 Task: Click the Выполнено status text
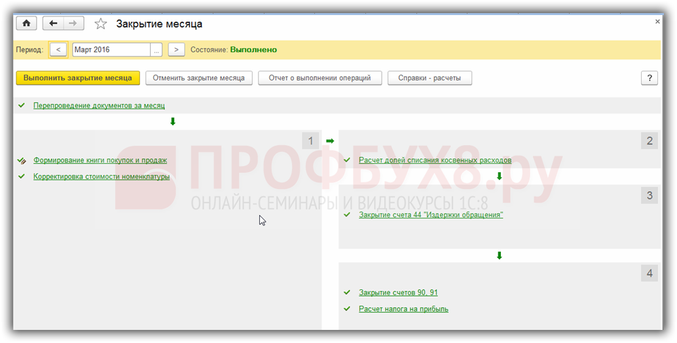253,50
